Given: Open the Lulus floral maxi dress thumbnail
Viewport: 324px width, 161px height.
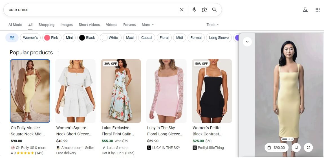Looking at the screenshot, I should tap(121, 91).
